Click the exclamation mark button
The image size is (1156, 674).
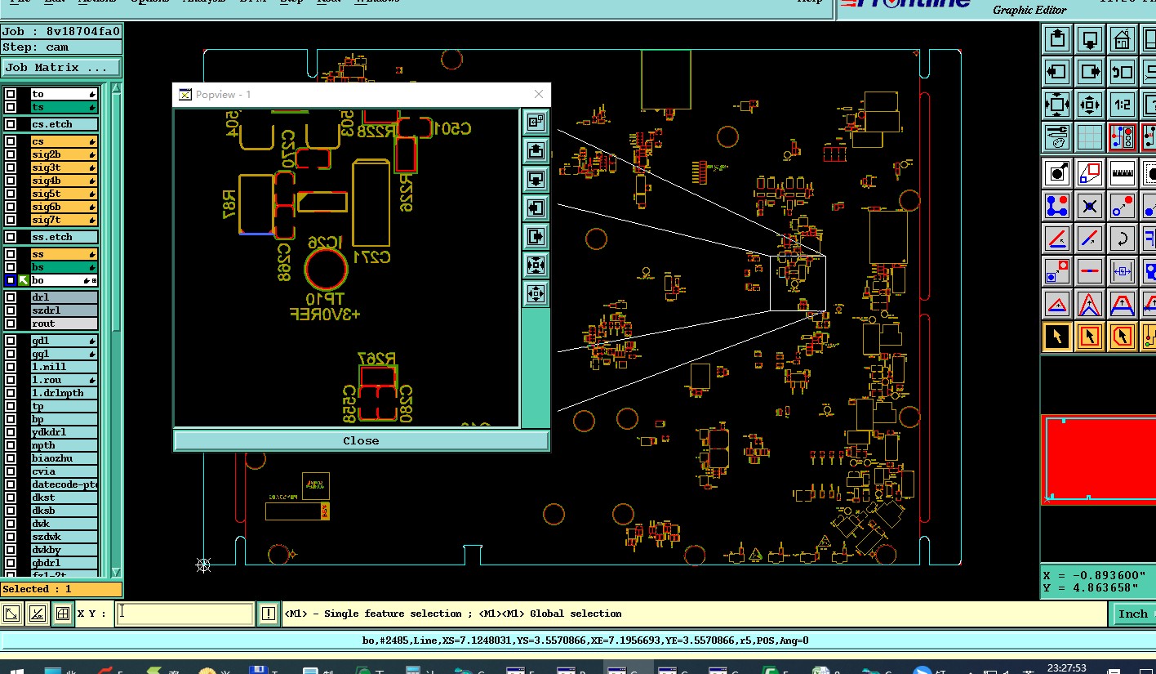(268, 614)
